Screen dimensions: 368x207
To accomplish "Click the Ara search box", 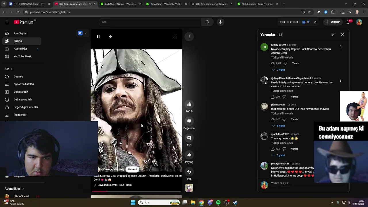I will (150, 22).
